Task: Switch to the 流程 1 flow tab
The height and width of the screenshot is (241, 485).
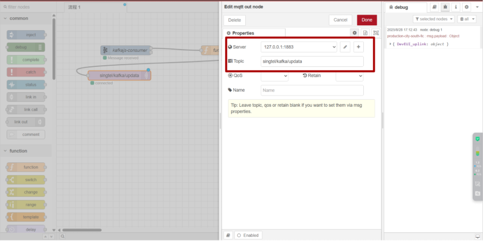Action: (x=74, y=7)
